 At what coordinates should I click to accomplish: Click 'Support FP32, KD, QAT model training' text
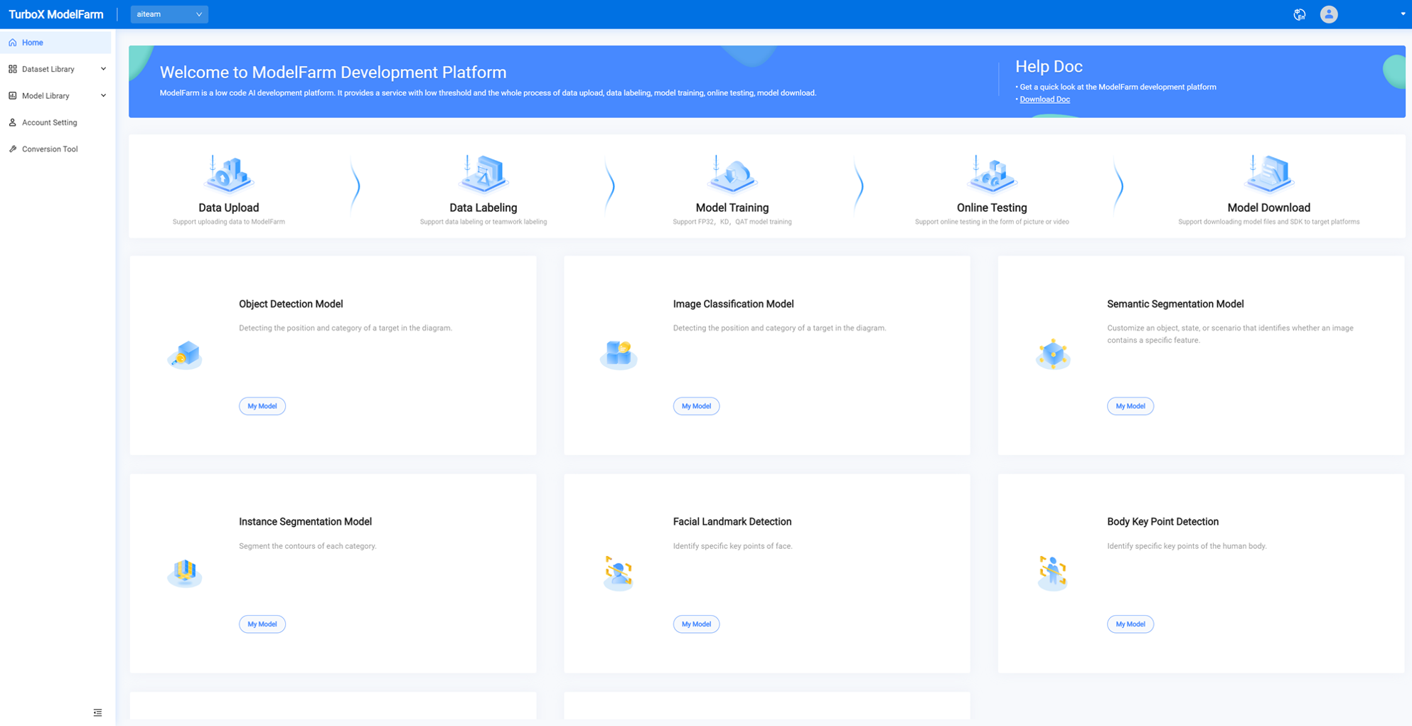click(732, 222)
